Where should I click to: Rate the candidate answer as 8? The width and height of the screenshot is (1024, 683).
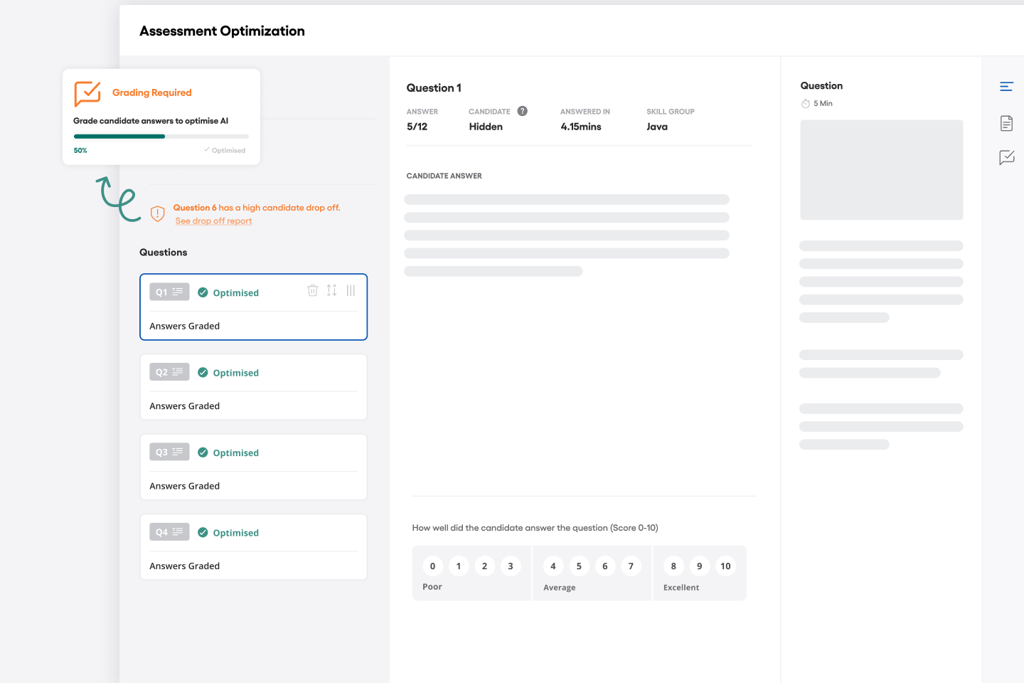673,566
